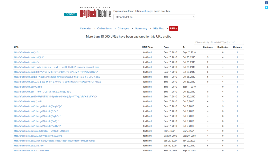This screenshot has width=269, height=153.
Task: Open the getAttribute("width") link
Action: pyautogui.click(x=38, y=126)
